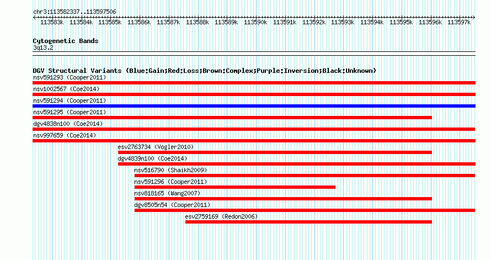Click the red bar for esv2759169
The height and width of the screenshot is (260, 491).
pos(308,222)
